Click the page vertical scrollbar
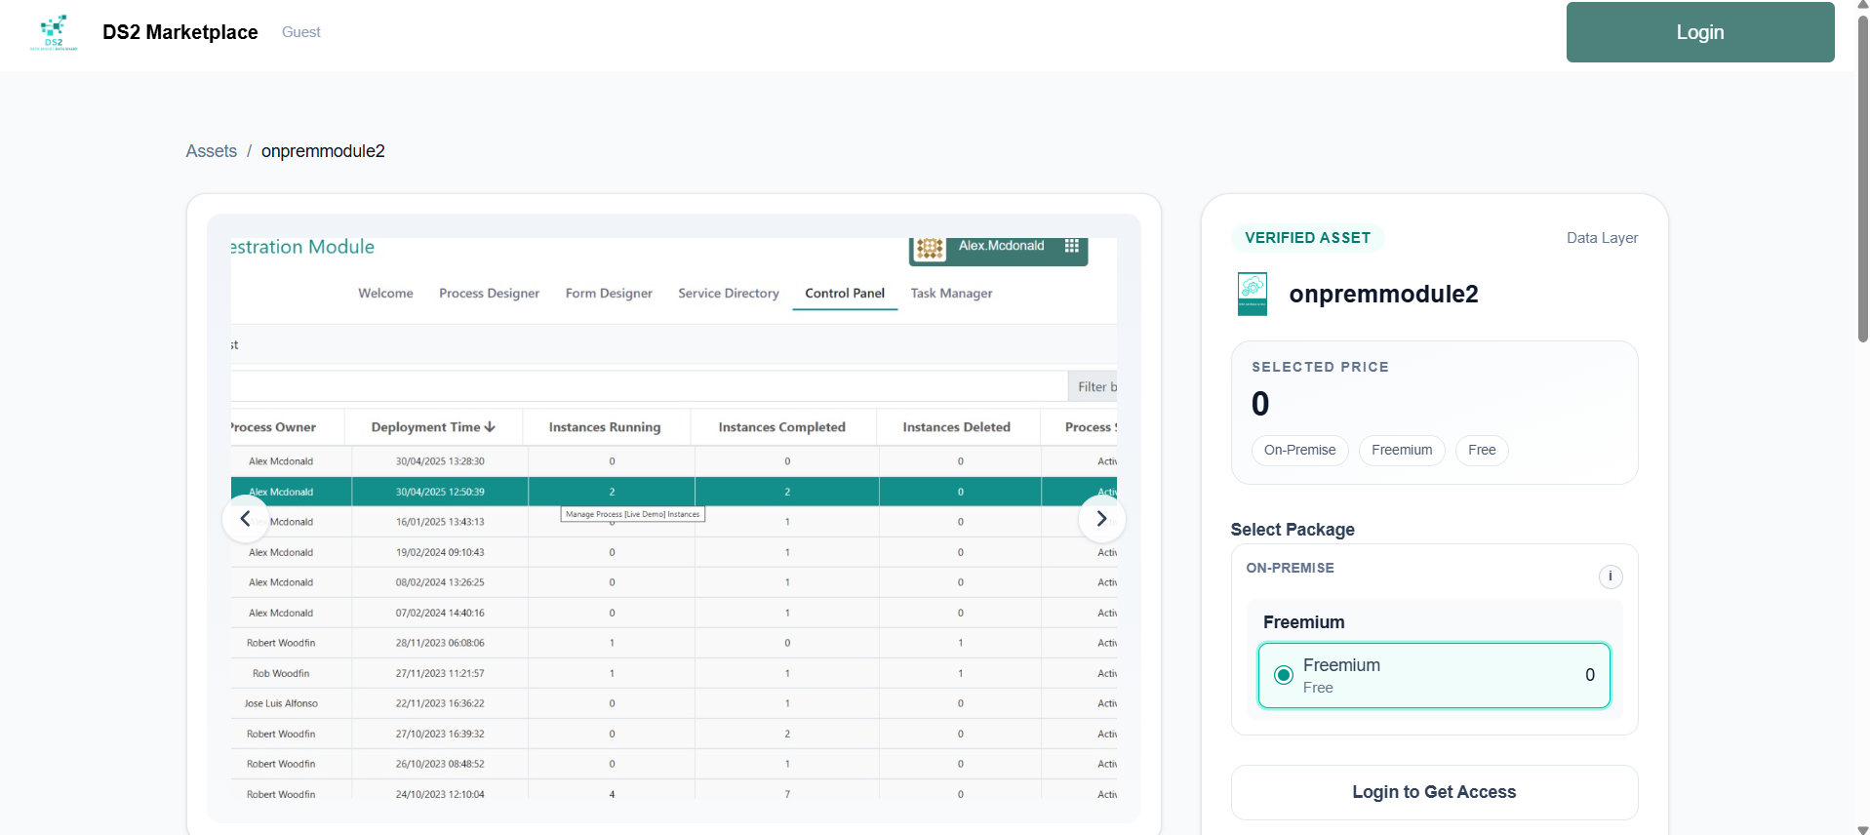This screenshot has height=835, width=1870. 1862,179
